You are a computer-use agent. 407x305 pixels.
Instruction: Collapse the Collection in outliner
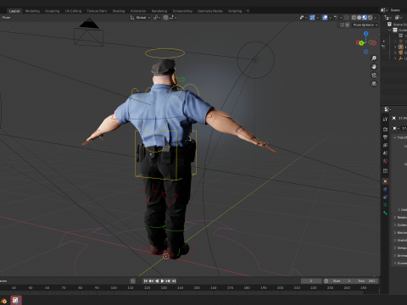click(x=389, y=30)
